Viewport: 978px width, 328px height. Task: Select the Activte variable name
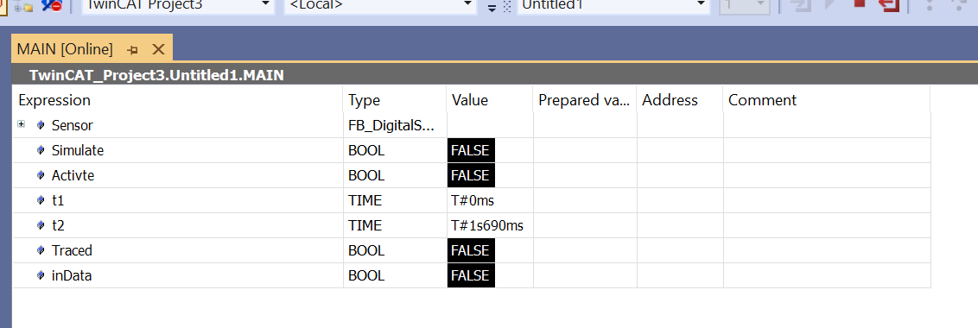[73, 175]
